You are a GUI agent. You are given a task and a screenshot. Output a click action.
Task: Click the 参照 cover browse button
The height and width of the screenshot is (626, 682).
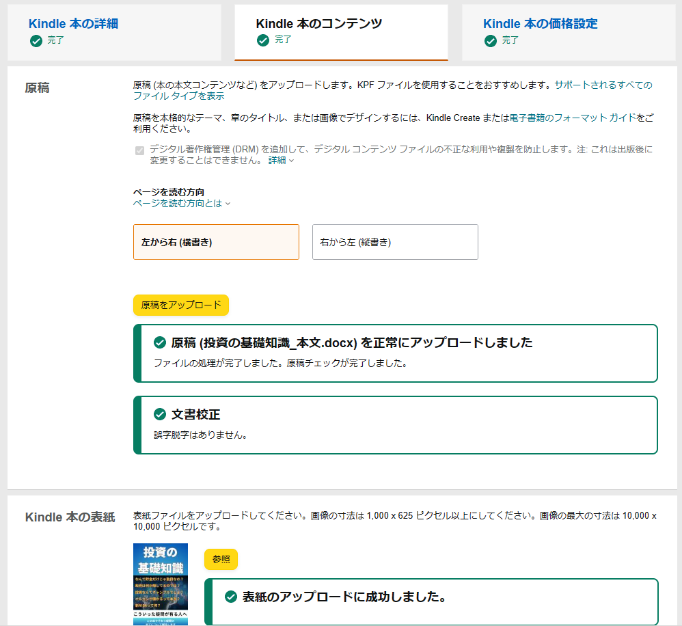[221, 559]
